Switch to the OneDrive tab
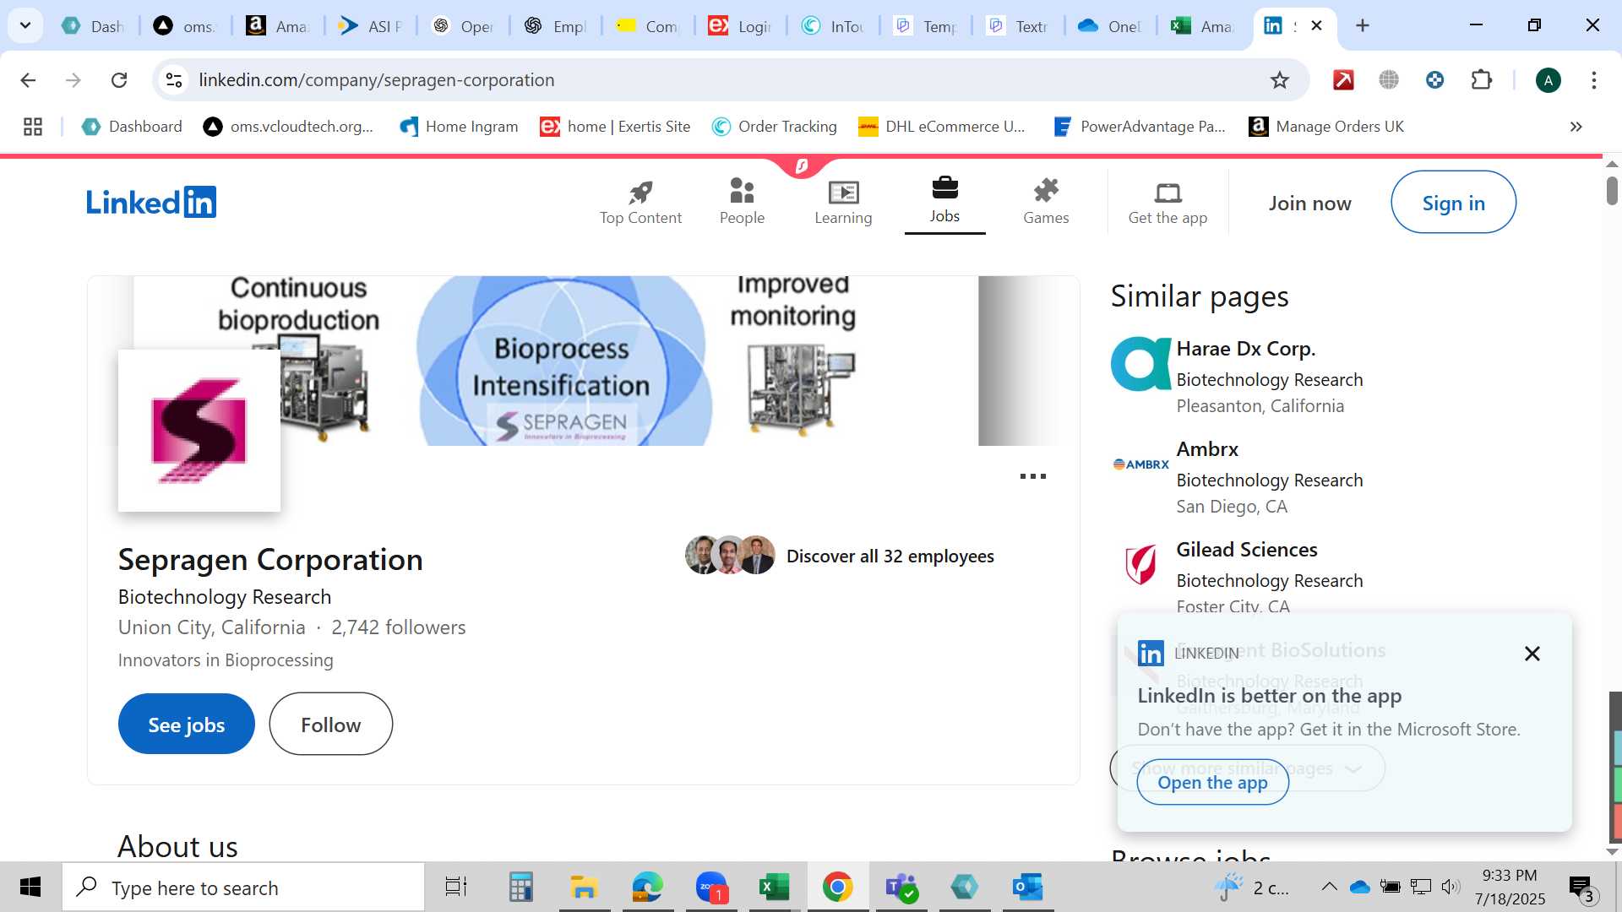 click(1110, 26)
